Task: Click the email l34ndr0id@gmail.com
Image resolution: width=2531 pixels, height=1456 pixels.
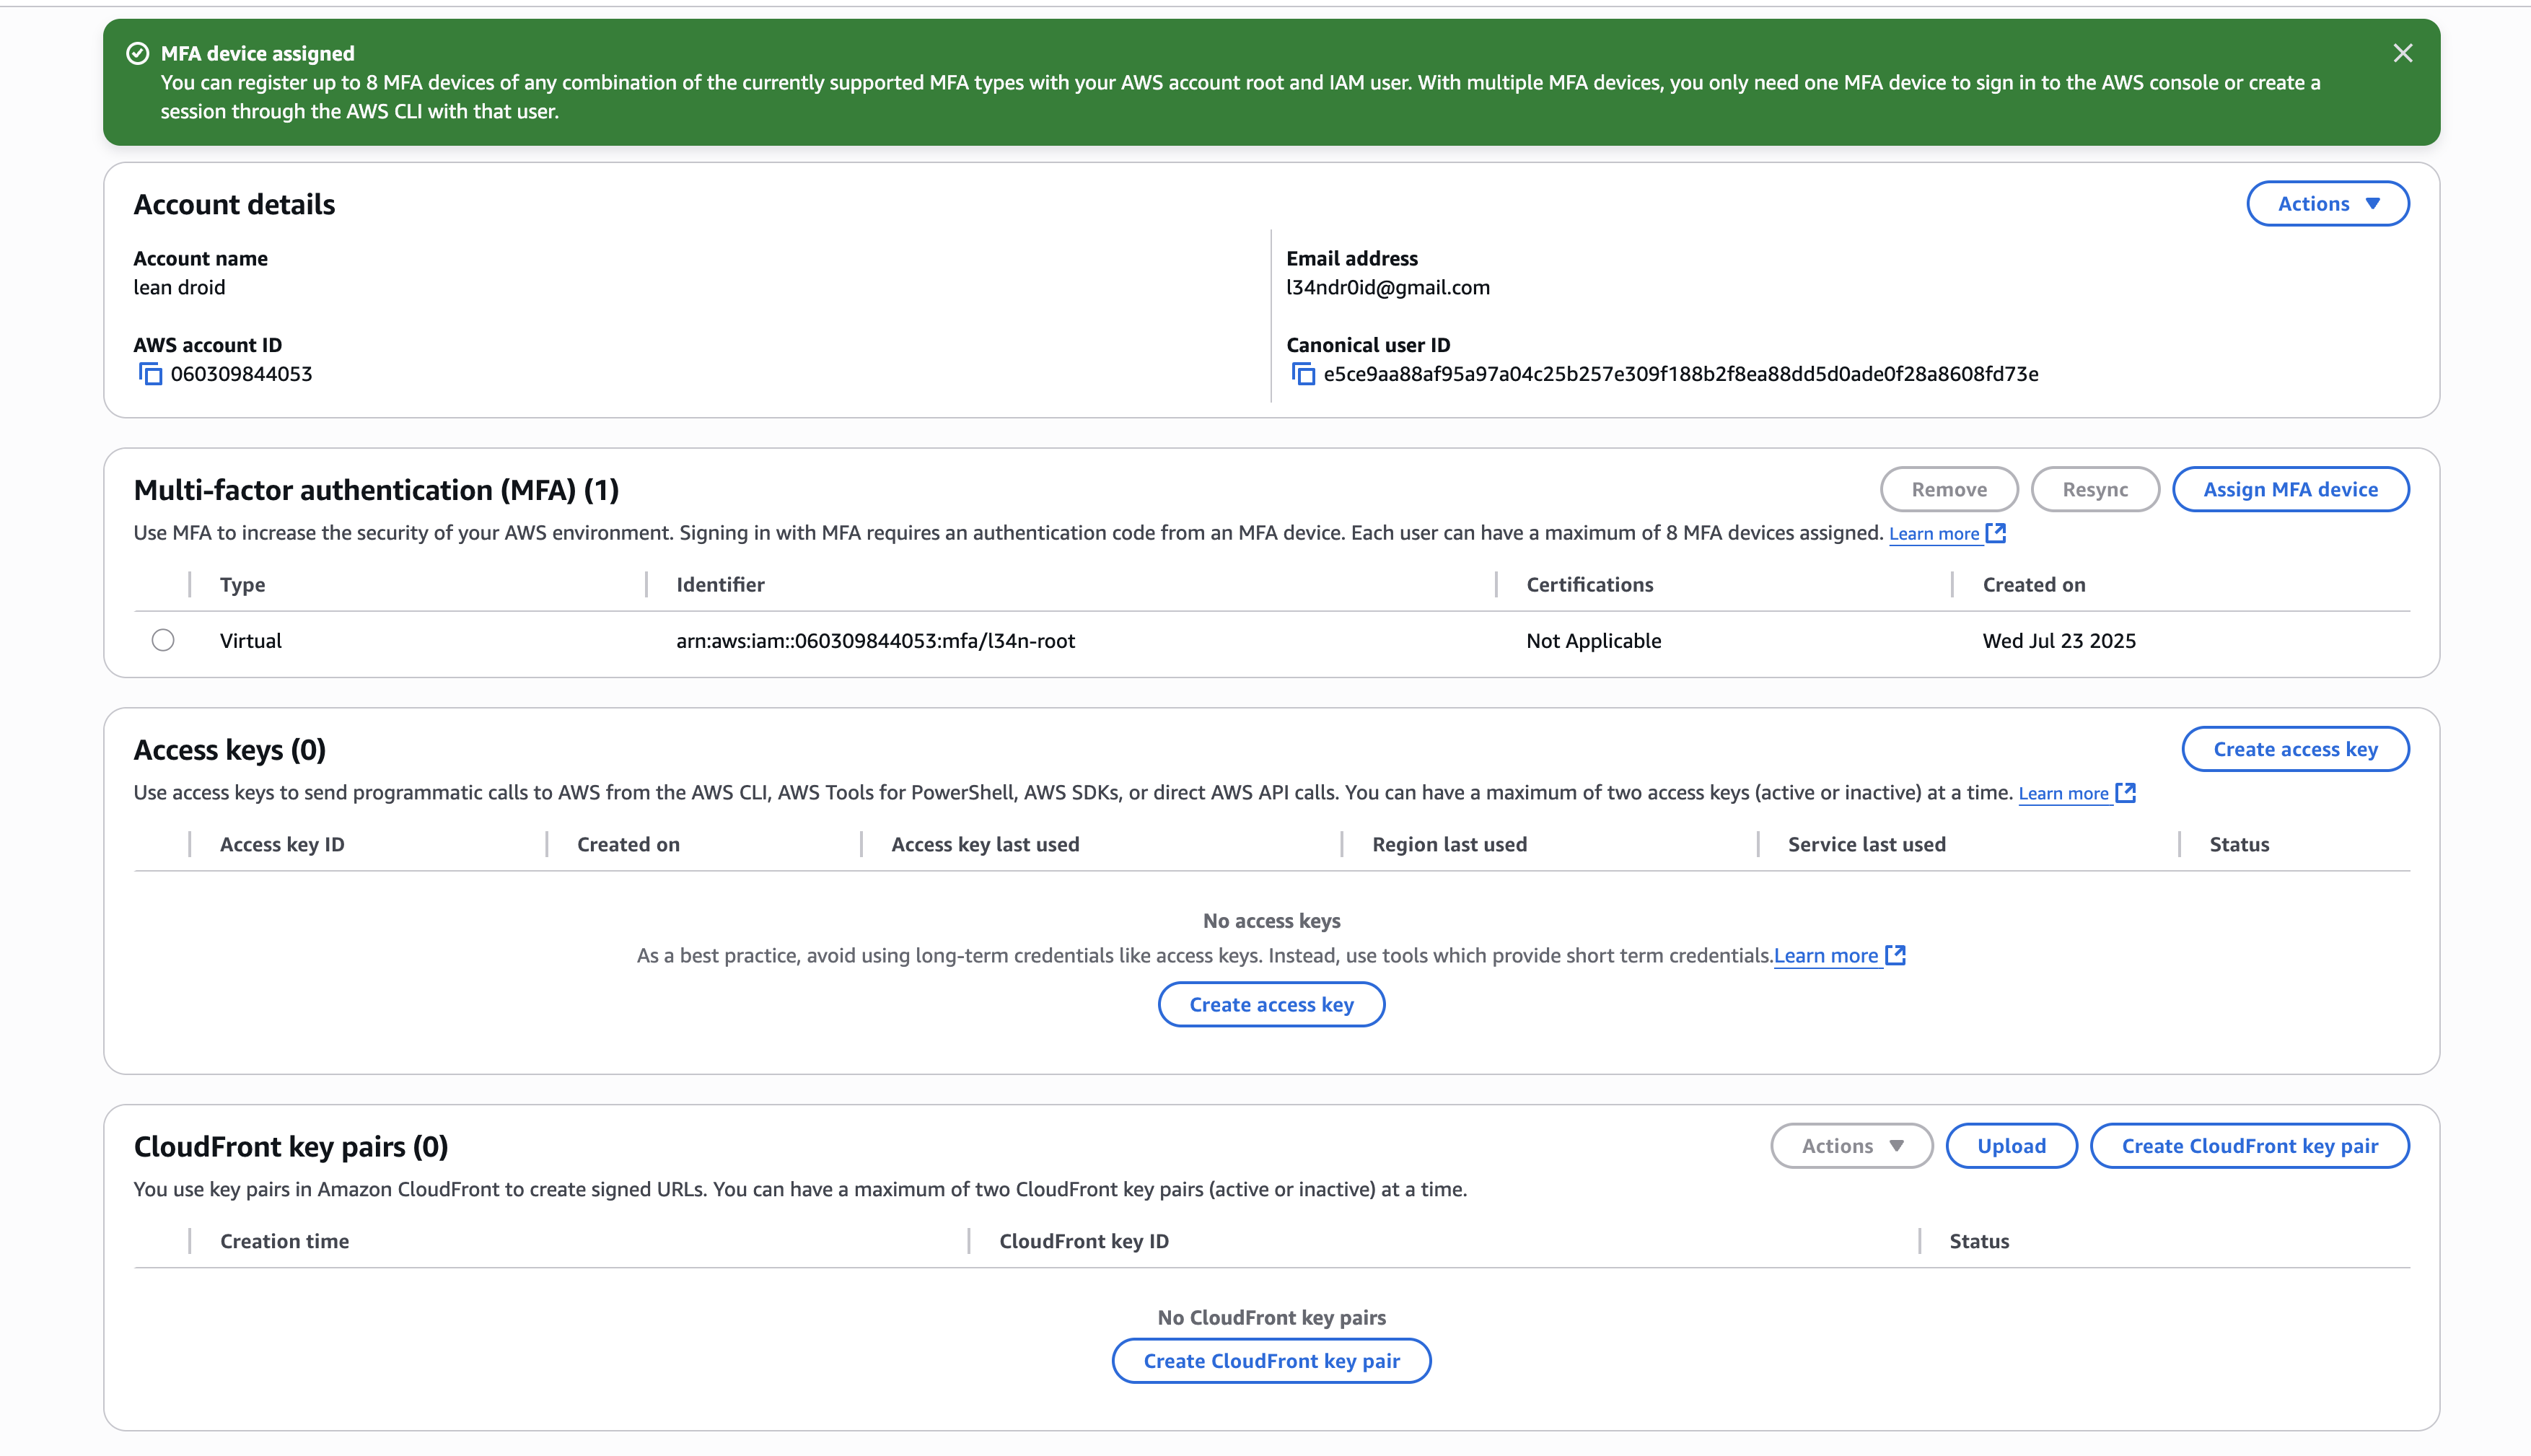Action: click(x=1387, y=287)
